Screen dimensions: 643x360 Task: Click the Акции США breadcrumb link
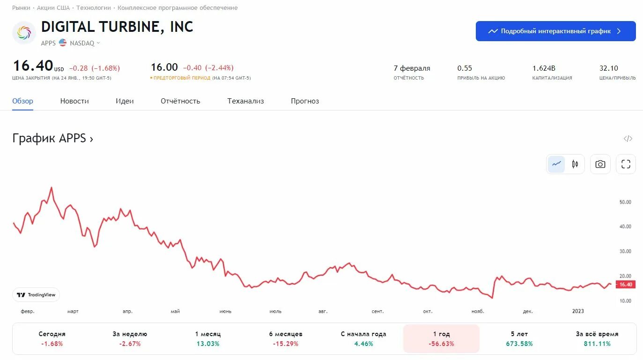53,8
